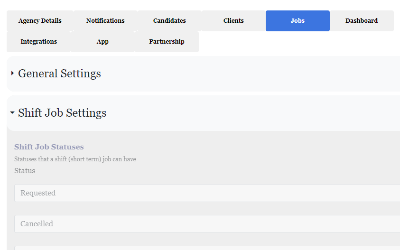The image size is (400, 250).
Task: Select the App tab
Action: coord(102,42)
